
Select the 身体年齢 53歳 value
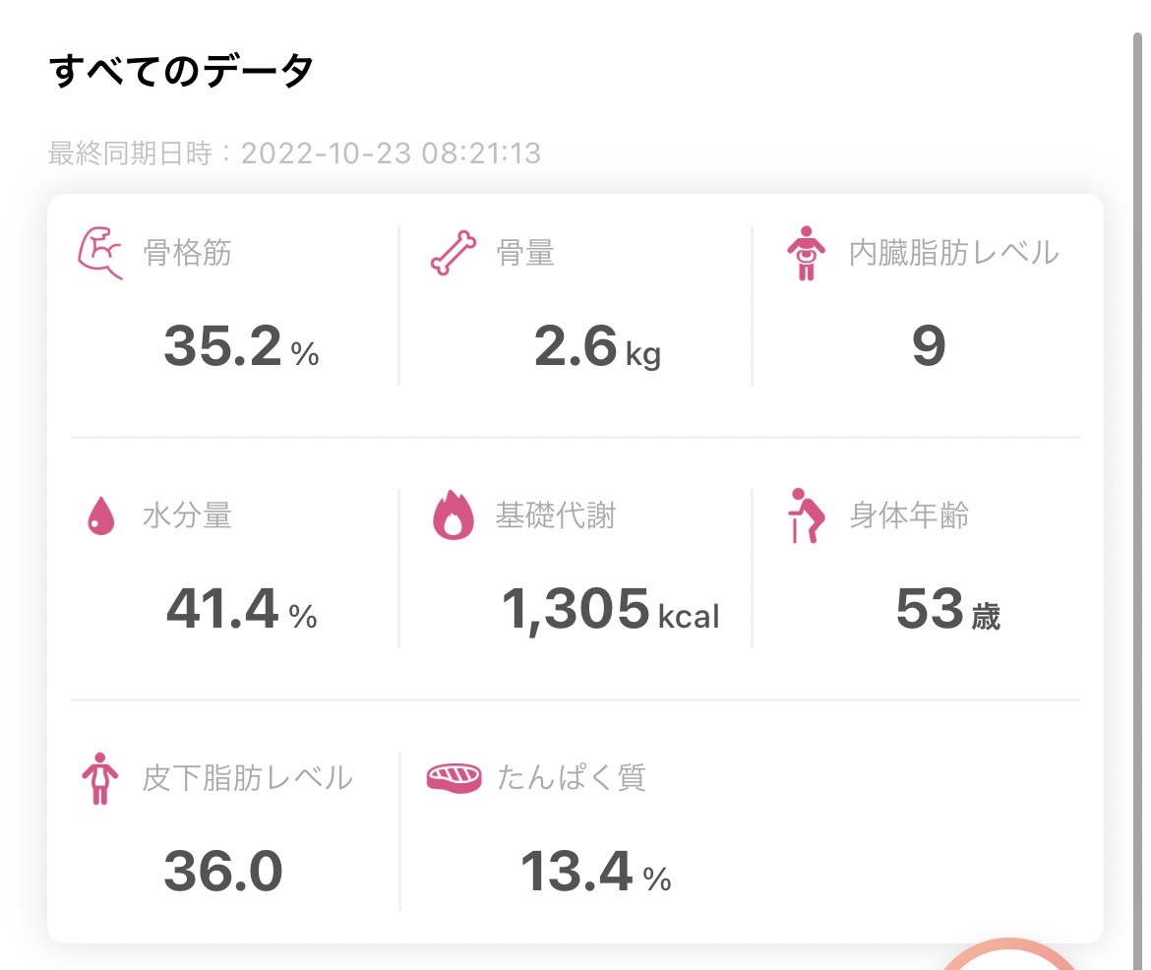(x=947, y=609)
